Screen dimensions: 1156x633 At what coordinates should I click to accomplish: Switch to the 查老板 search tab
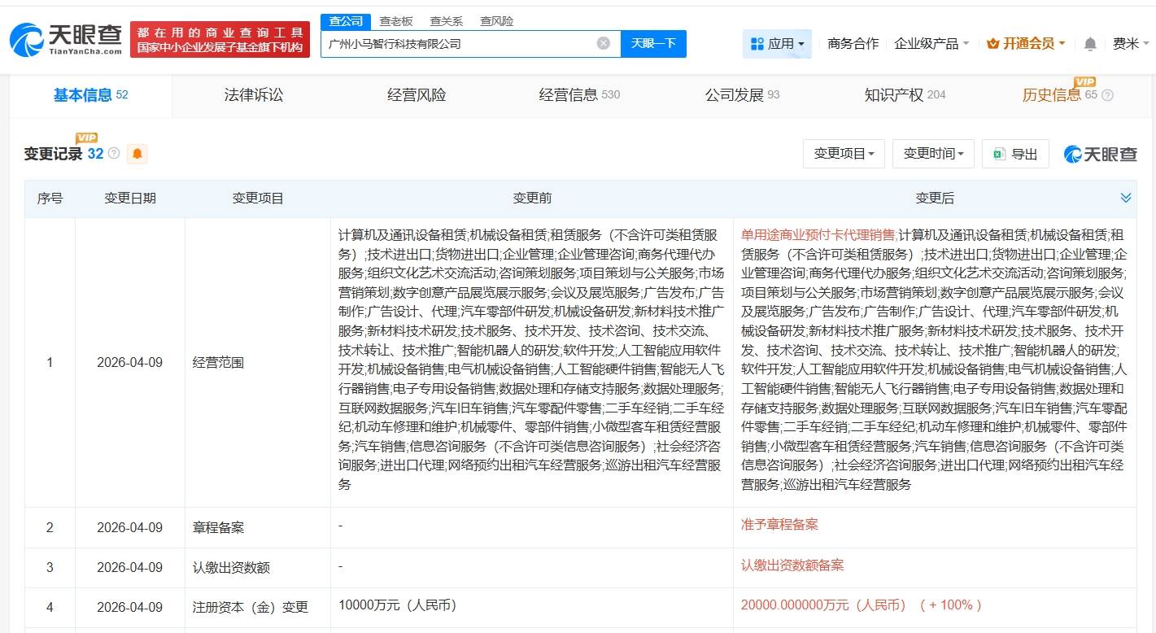click(397, 21)
